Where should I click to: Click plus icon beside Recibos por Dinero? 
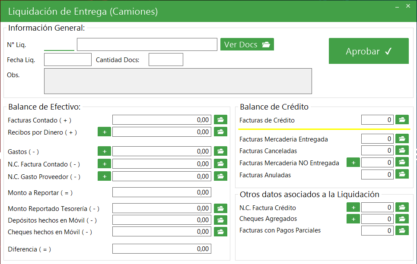[x=104, y=132]
